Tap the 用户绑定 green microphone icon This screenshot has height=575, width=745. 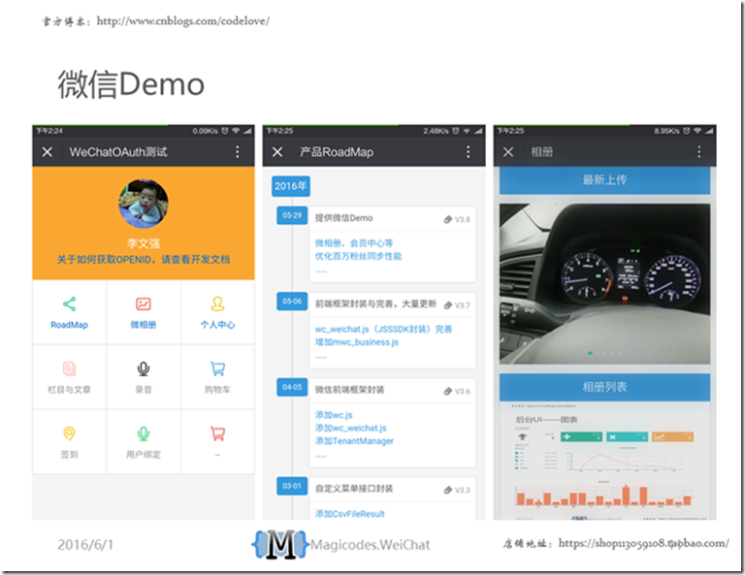pyautogui.click(x=143, y=433)
